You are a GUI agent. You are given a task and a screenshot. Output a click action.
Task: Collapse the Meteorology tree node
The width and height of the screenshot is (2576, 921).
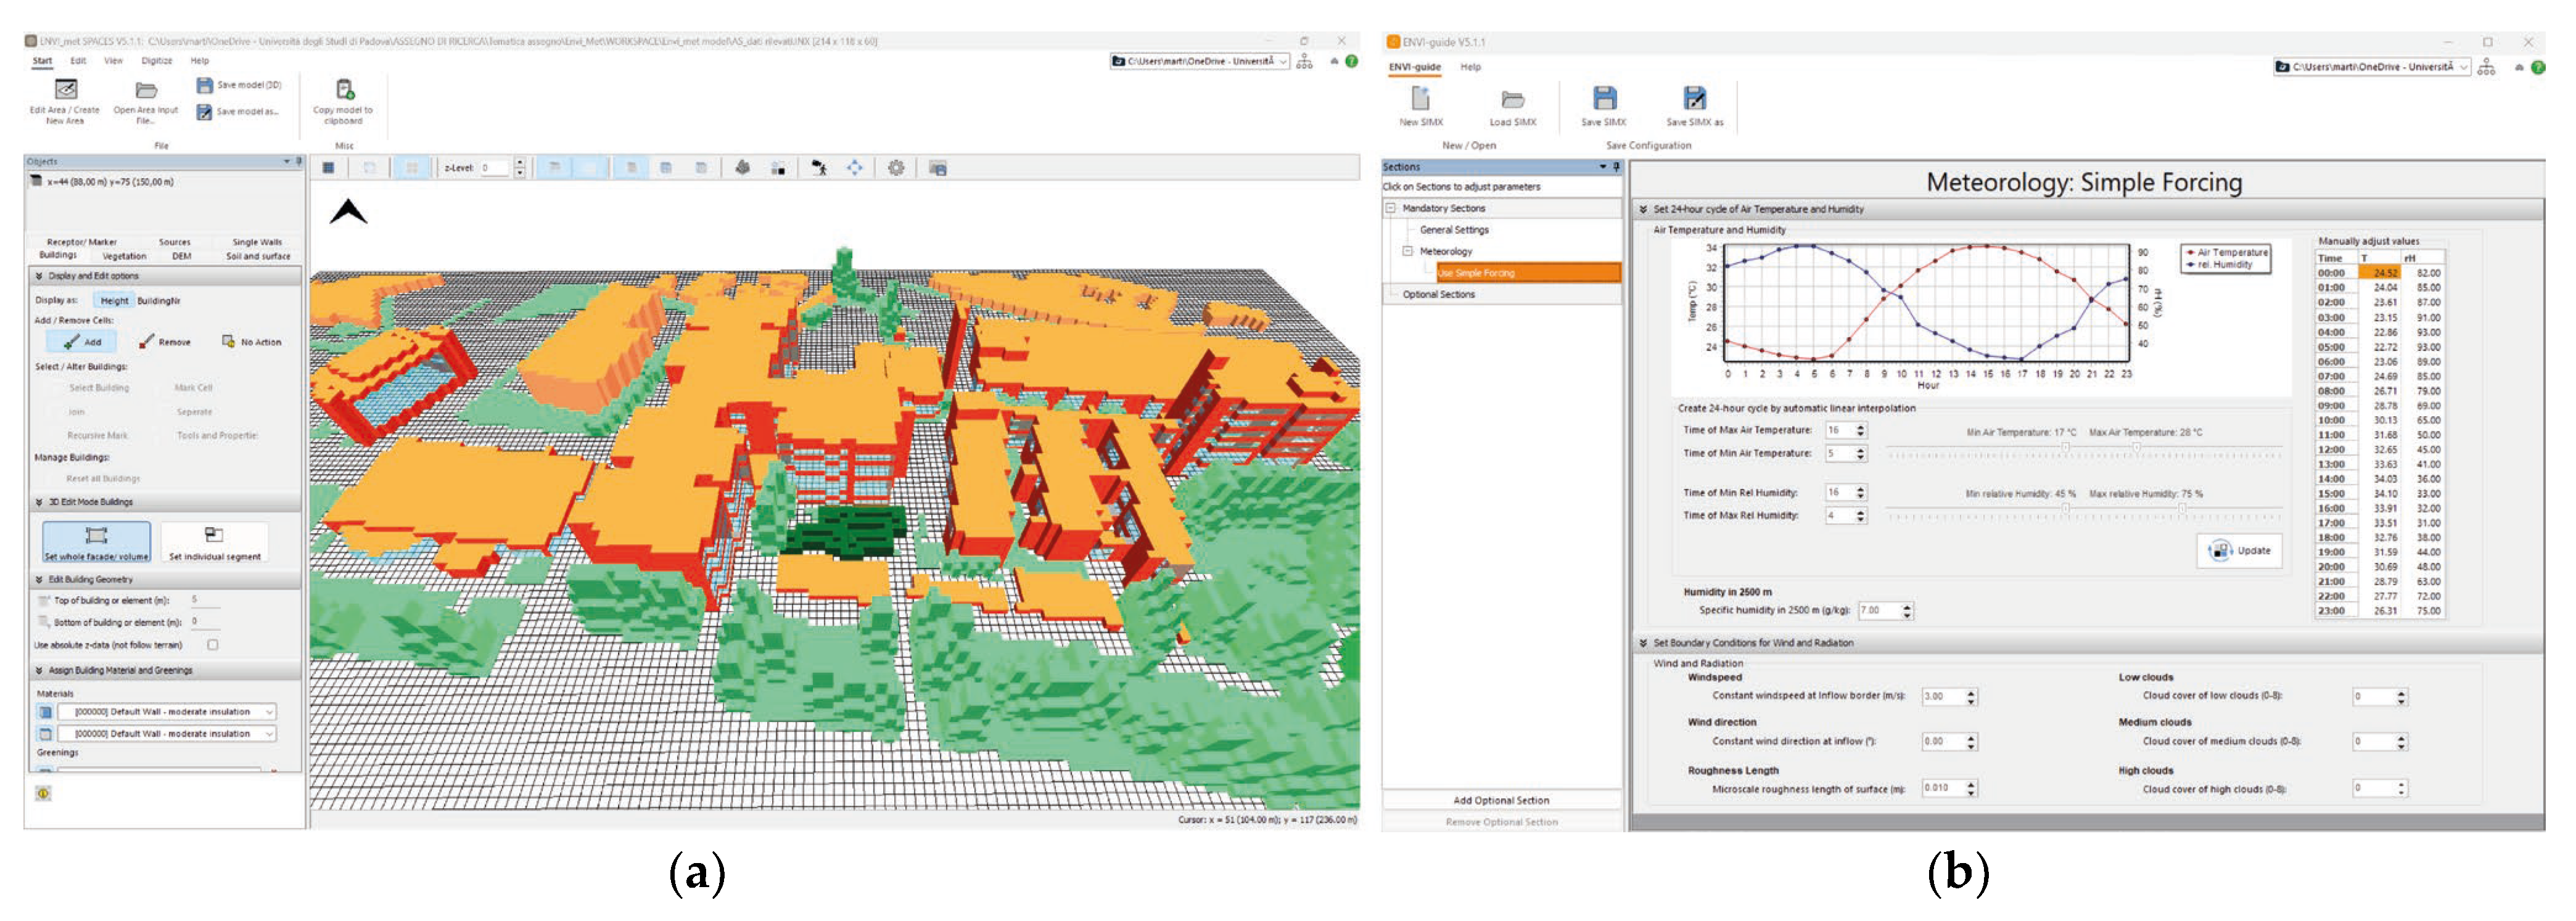click(x=1407, y=251)
